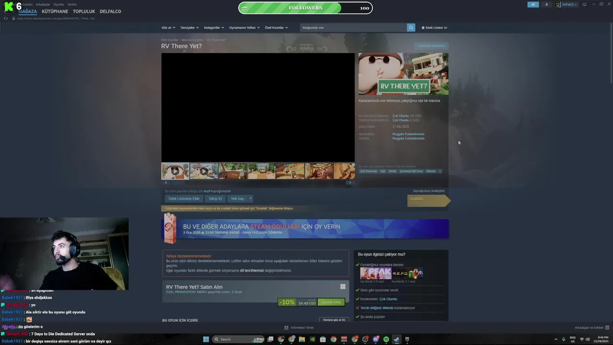Switch to the KÜTÜPHANE tab
This screenshot has width=613, height=345.
point(55,11)
